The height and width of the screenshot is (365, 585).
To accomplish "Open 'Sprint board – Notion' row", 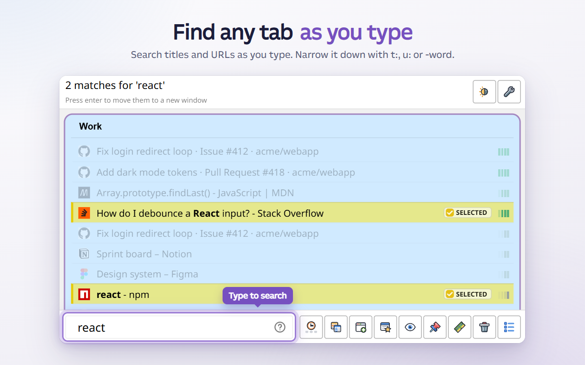I will click(x=292, y=254).
